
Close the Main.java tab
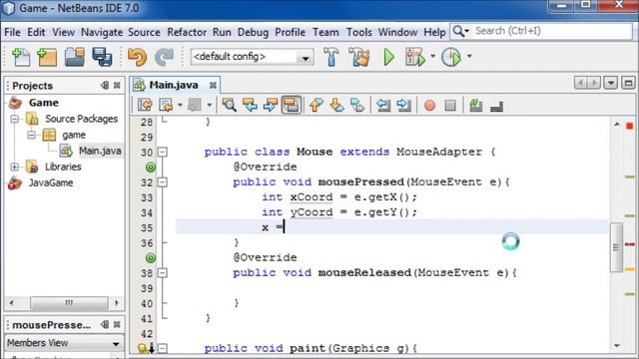coord(213,85)
